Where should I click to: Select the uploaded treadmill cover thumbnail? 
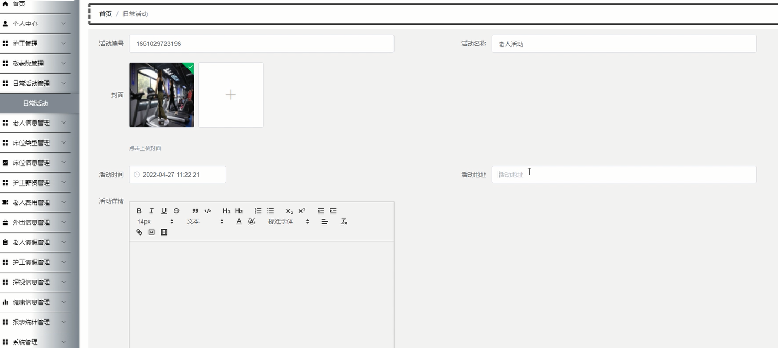[162, 95]
